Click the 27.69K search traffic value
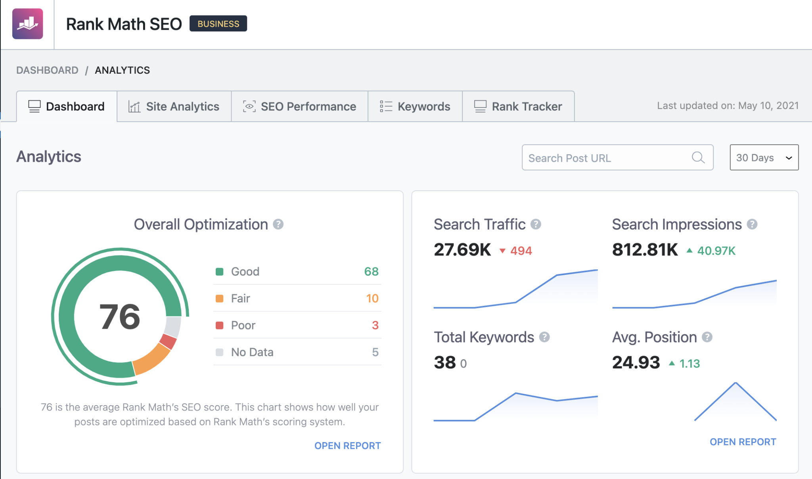Viewport: 812px width, 479px height. (x=462, y=250)
